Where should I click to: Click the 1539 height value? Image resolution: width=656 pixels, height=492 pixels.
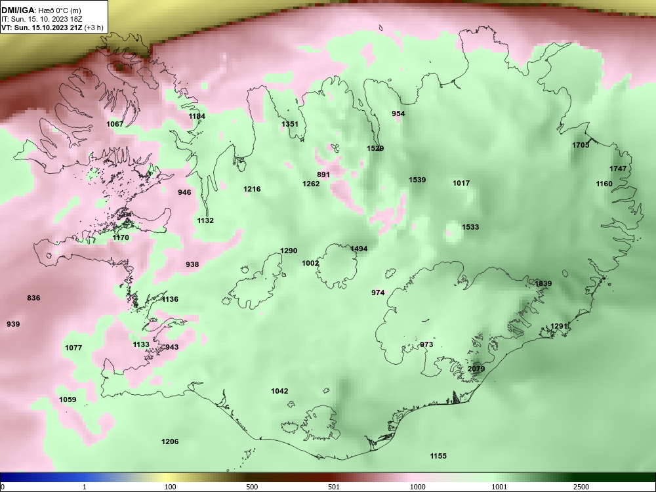point(417,180)
